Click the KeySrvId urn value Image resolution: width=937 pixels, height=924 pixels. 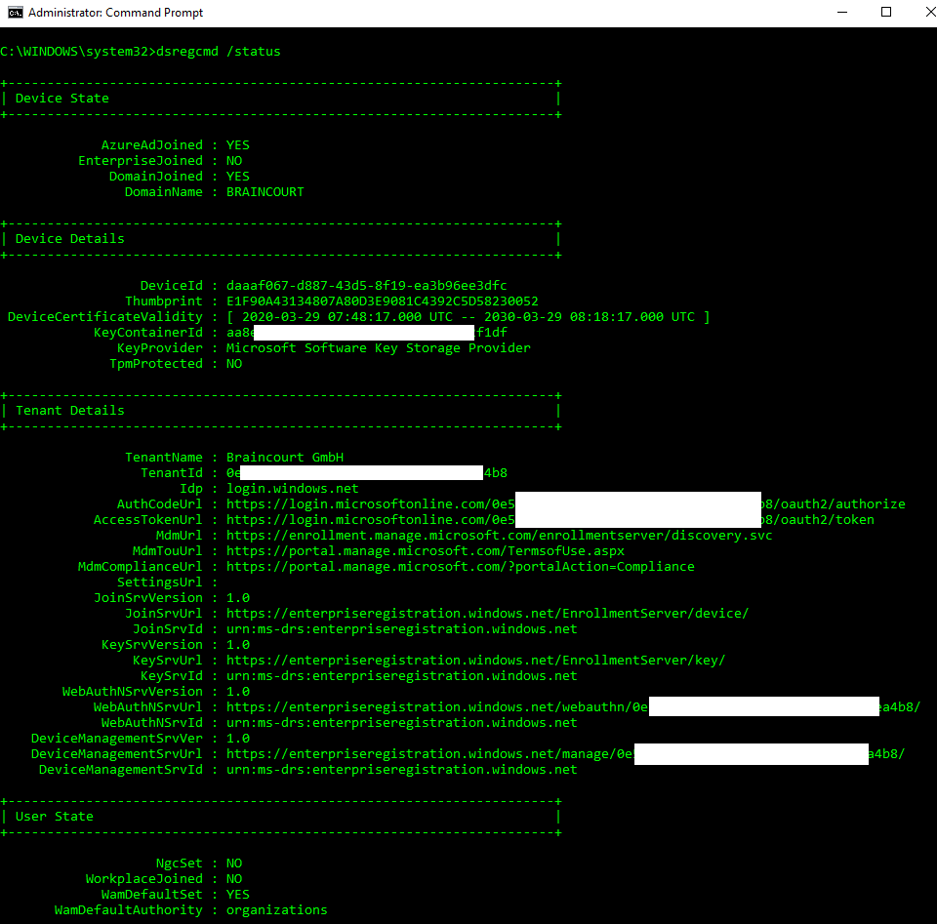401,675
